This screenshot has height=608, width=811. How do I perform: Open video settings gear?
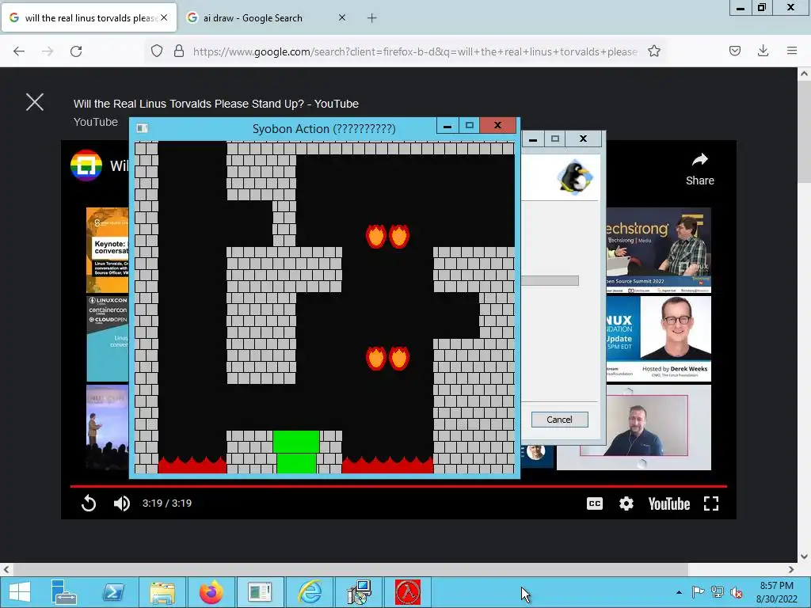point(626,503)
